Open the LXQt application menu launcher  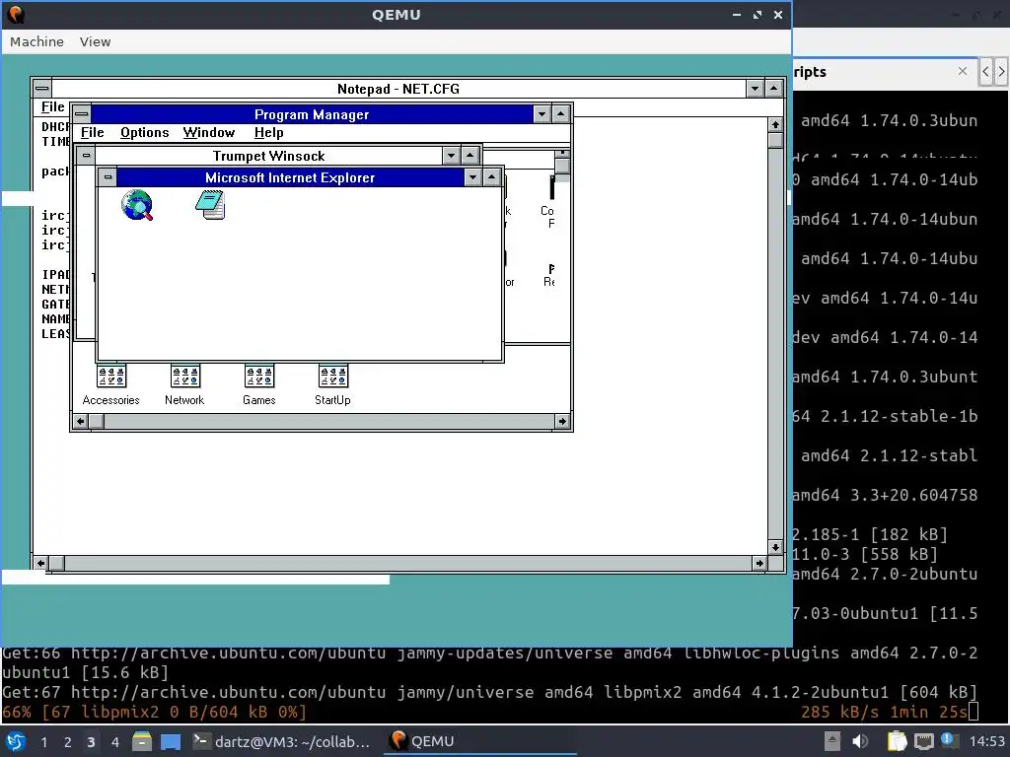16,741
